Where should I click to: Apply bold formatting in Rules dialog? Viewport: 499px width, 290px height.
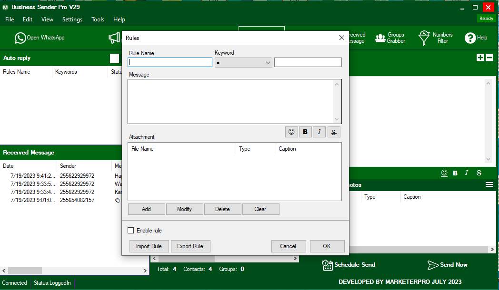click(305, 132)
